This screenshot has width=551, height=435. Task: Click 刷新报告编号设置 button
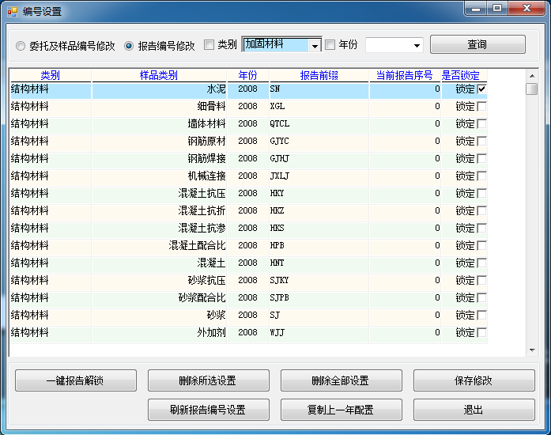[x=208, y=410]
